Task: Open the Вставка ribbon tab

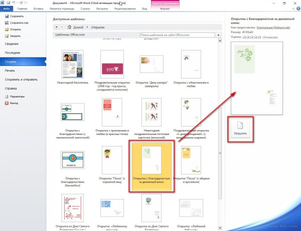Action: click(x=40, y=9)
